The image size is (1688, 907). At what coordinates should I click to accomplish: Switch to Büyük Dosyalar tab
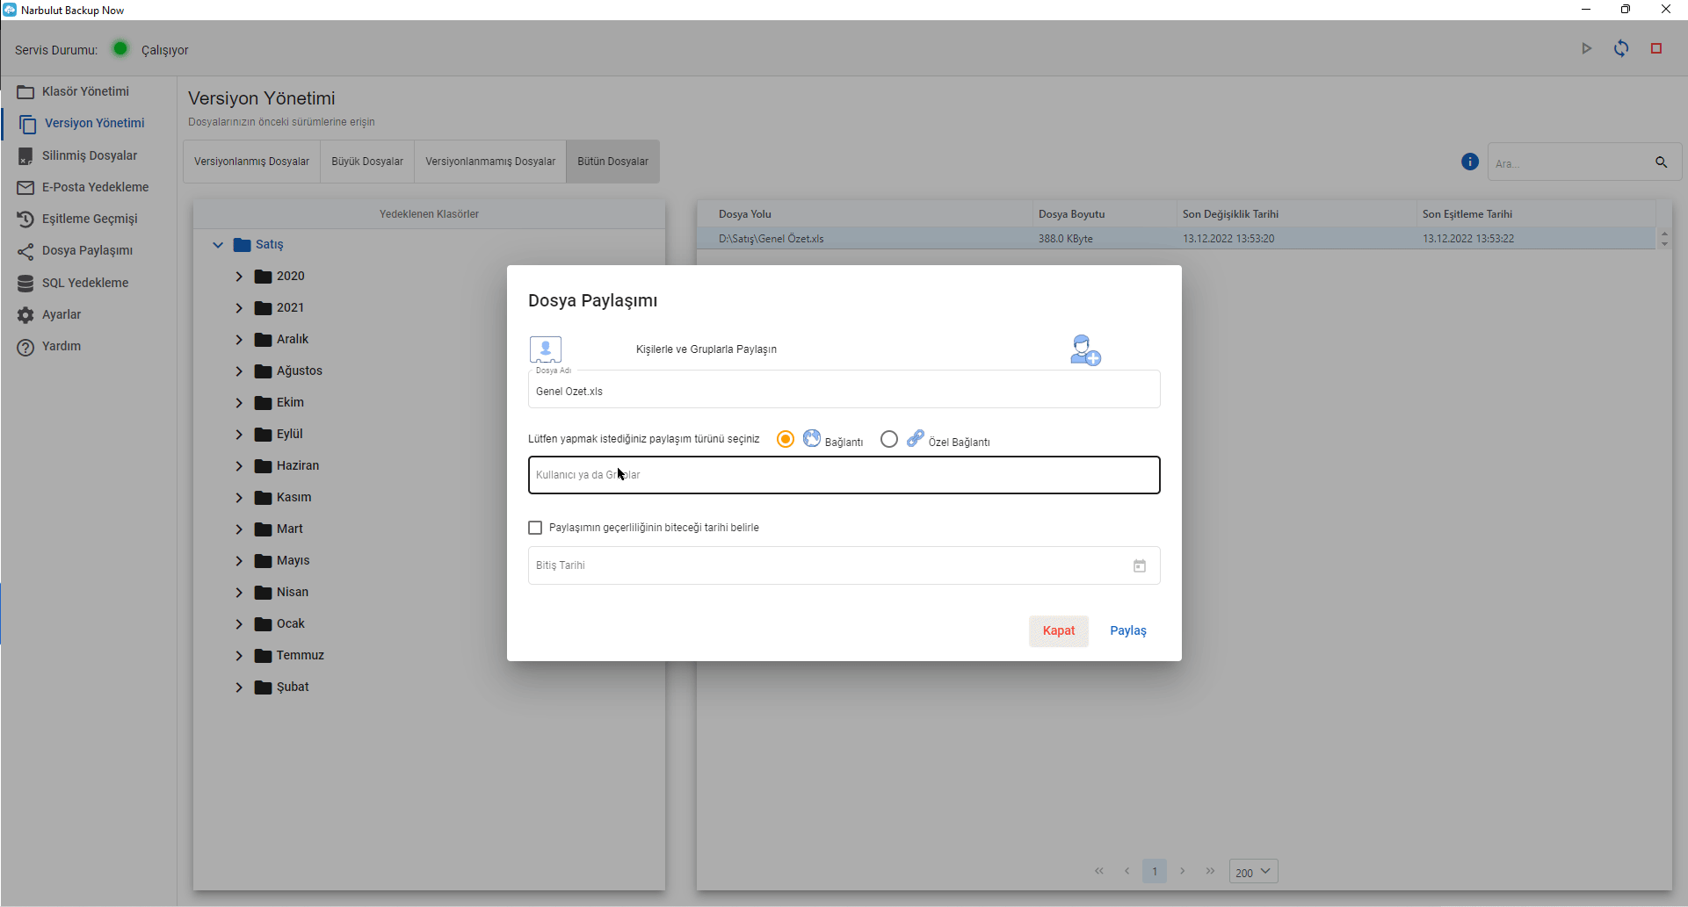(367, 162)
